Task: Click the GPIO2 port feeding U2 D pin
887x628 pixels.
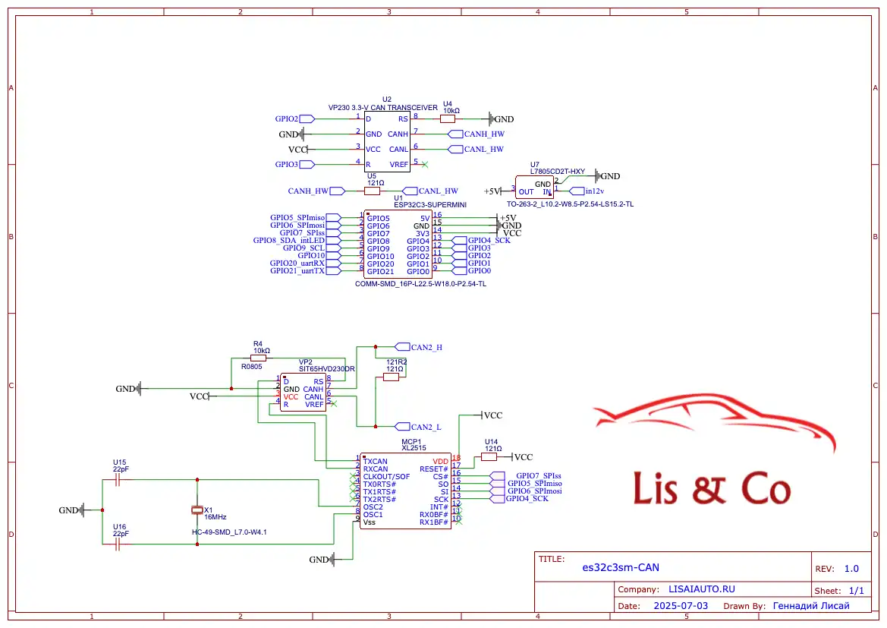Action: 307,119
